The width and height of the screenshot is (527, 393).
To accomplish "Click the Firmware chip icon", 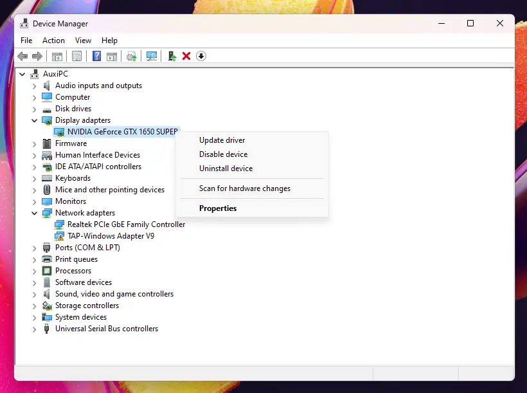I will [x=47, y=143].
